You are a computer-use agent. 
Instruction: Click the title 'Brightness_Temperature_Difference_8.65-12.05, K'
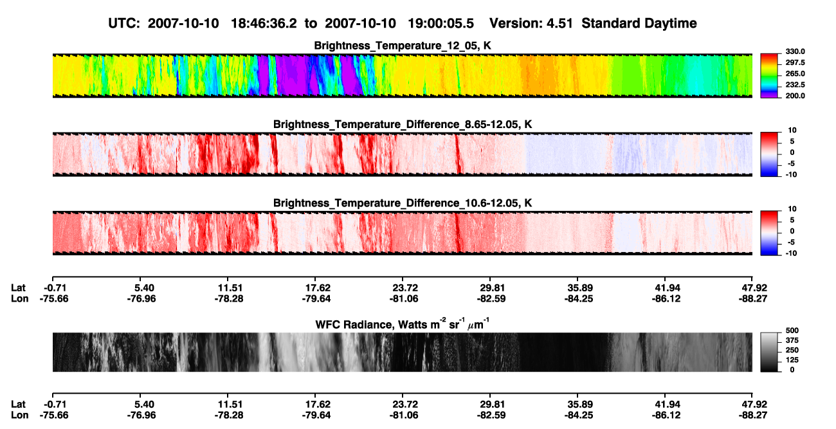pos(403,124)
